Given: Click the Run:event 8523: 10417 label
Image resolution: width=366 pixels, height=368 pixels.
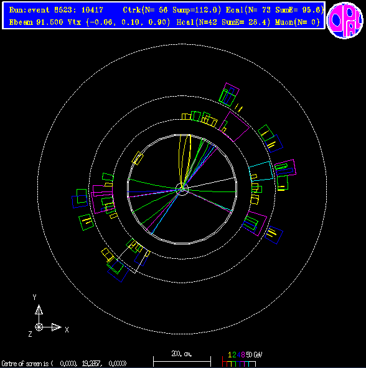Looking at the screenshot, I should 56,10.
